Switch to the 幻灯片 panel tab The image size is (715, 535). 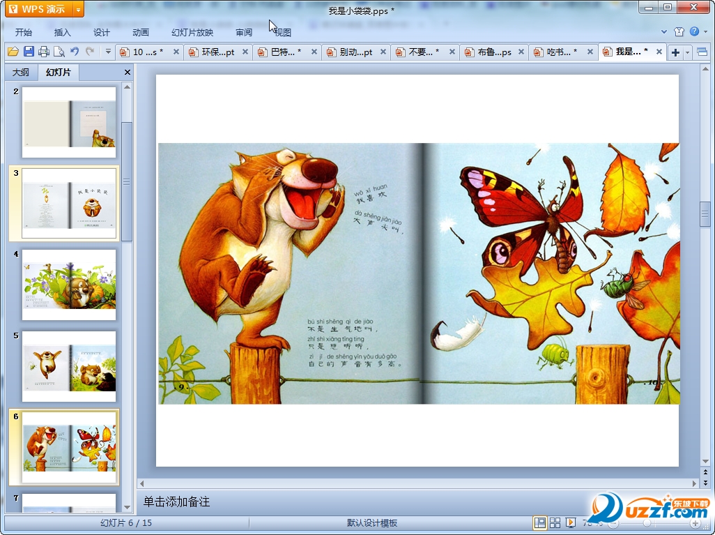(59, 72)
